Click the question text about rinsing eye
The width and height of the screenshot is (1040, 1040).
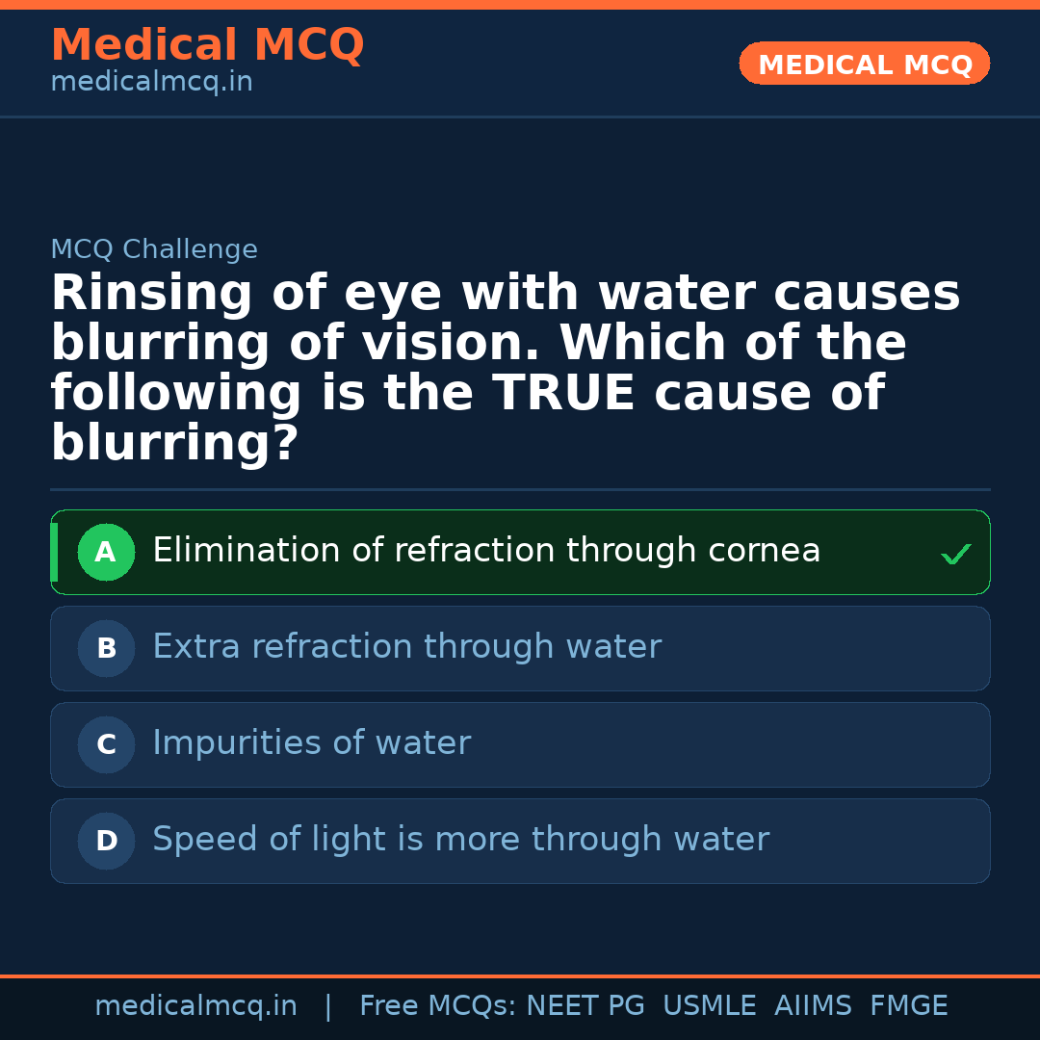tap(506, 368)
